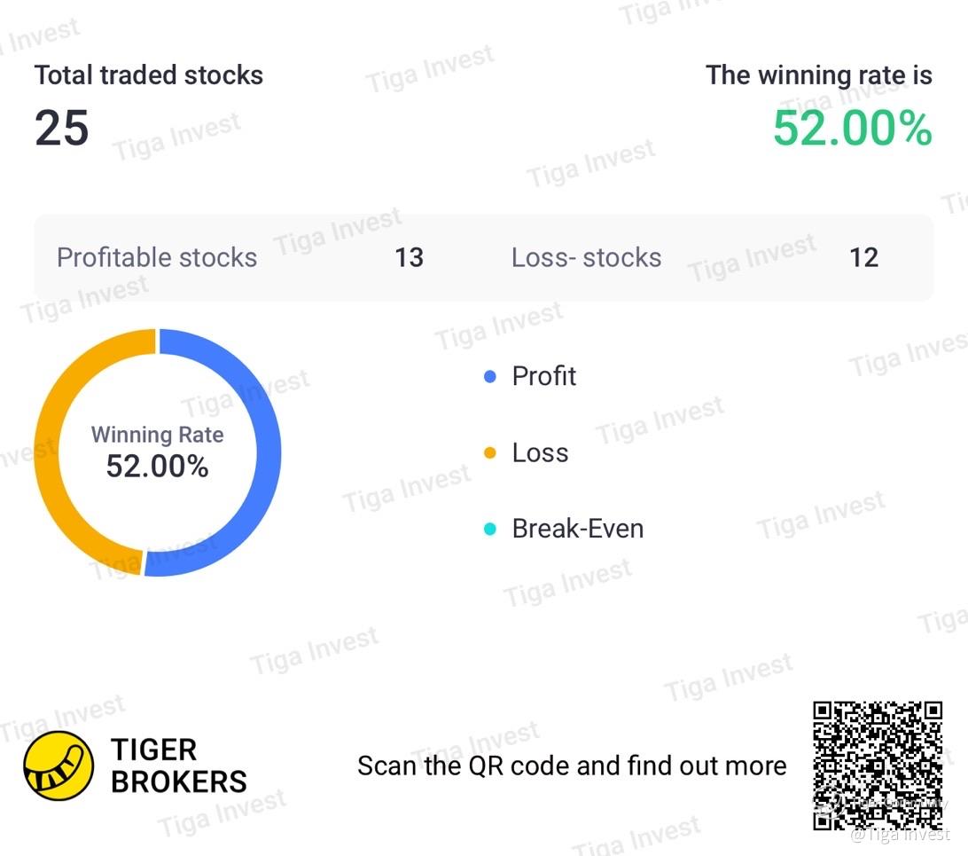Screen dimensions: 968x856
Task: Click 'Scan the QR code and find out more'
Action: (573, 766)
